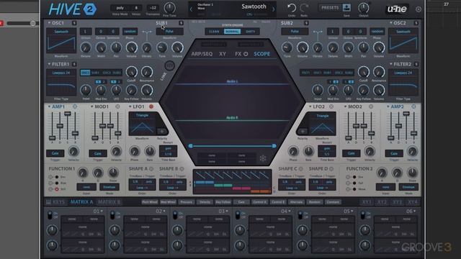This screenshot has width=461, height=259.
Task: Click the KEYS keyboard icon
Action: [48, 202]
